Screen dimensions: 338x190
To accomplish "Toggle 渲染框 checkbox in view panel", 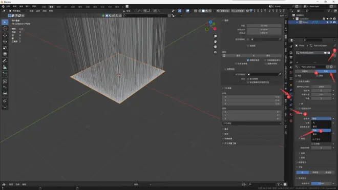I will tap(248, 46).
